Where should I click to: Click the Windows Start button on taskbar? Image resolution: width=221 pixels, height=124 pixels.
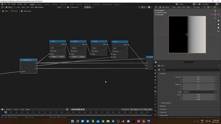pyautogui.click(x=73, y=121)
